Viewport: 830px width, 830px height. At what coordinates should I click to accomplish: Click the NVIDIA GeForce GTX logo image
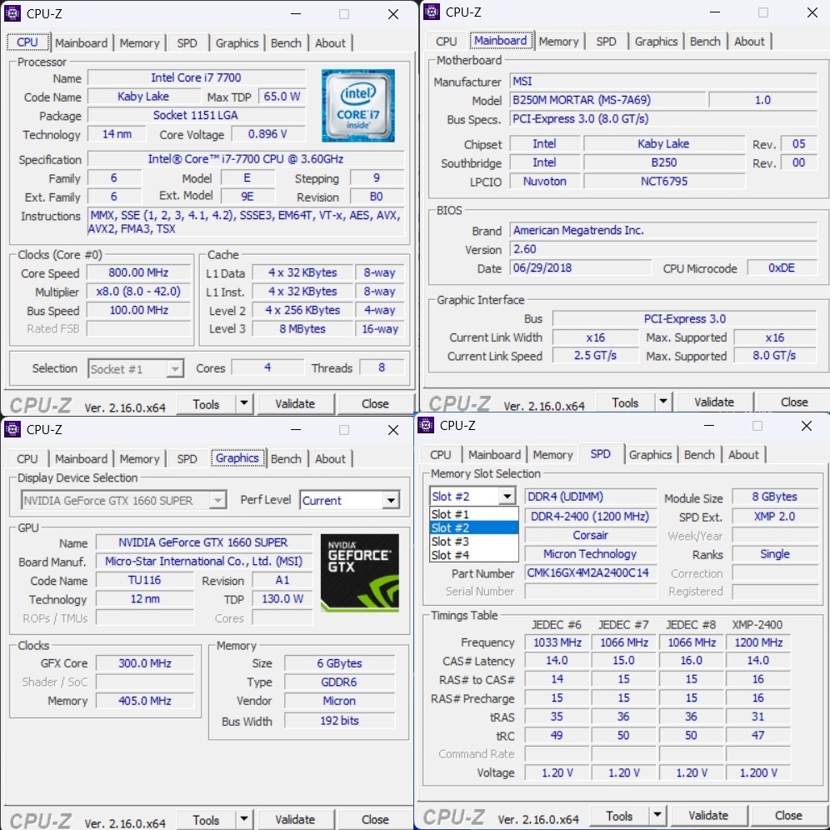pos(358,572)
